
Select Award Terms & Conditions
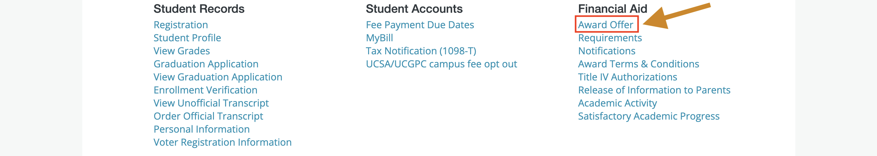[x=638, y=64]
